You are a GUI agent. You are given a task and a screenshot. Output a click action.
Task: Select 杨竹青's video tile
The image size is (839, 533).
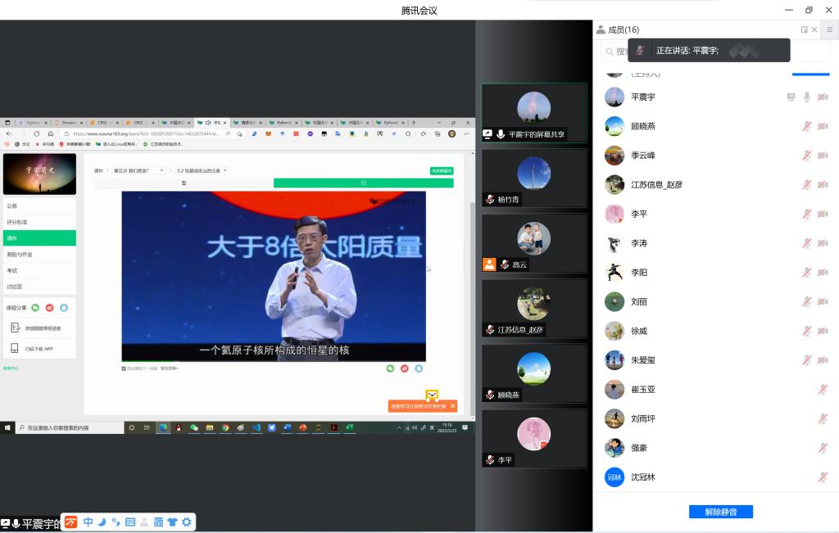click(534, 178)
